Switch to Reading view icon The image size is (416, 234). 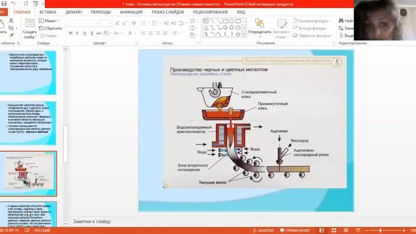346,230
